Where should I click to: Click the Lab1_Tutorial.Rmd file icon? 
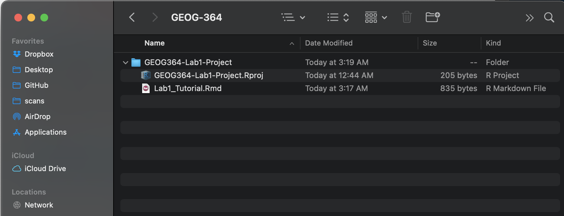pos(146,88)
